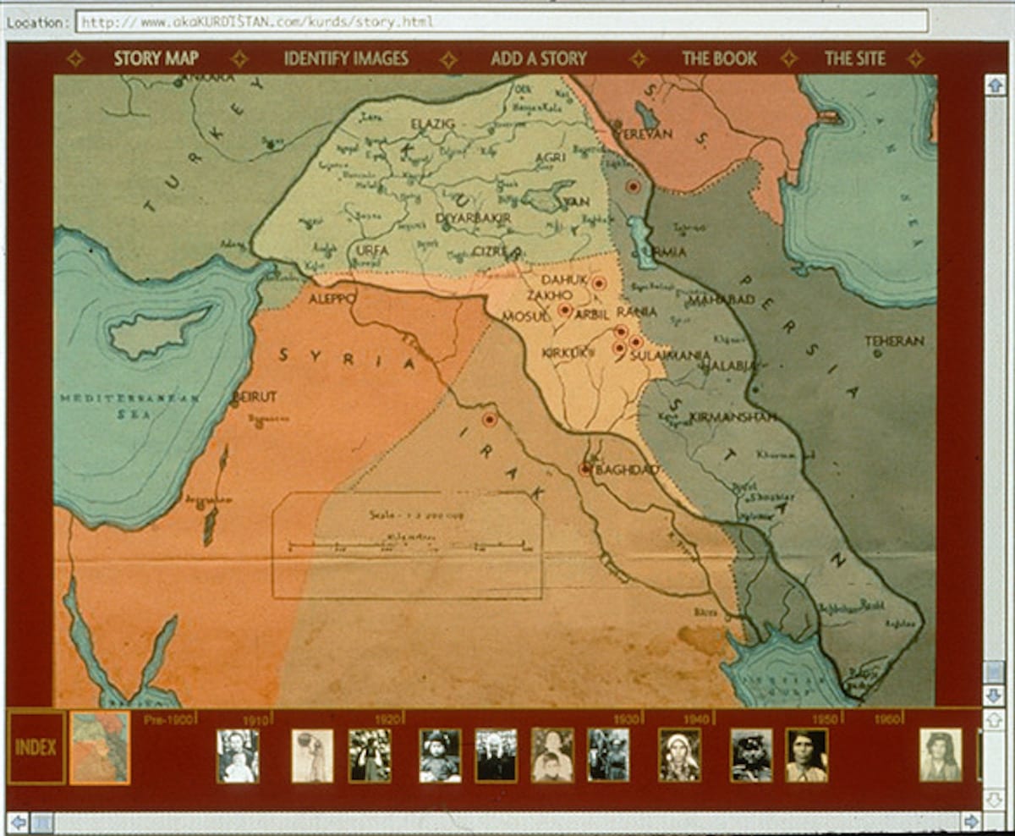Click the 1920 timeline marker label
This screenshot has height=836, width=1015.
coord(387,718)
